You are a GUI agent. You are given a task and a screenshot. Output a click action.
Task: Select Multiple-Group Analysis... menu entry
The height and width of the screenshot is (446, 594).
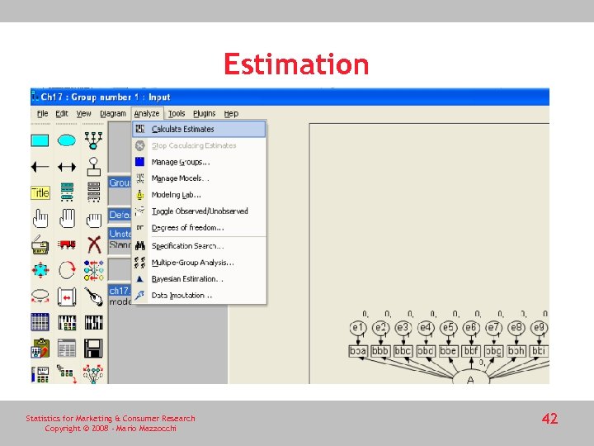click(199, 262)
